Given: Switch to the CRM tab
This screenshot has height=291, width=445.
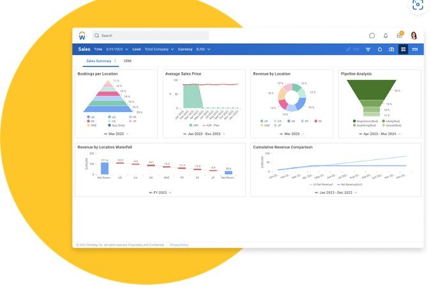Looking at the screenshot, I should pos(128,61).
